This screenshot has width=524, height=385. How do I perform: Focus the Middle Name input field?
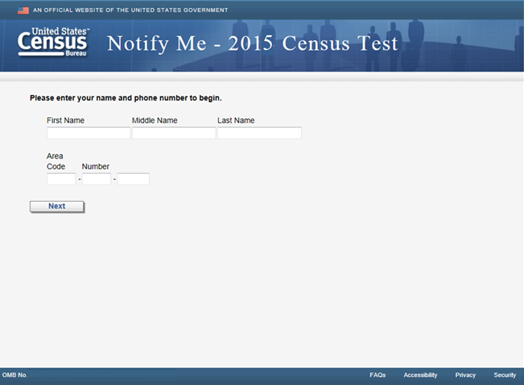click(174, 133)
